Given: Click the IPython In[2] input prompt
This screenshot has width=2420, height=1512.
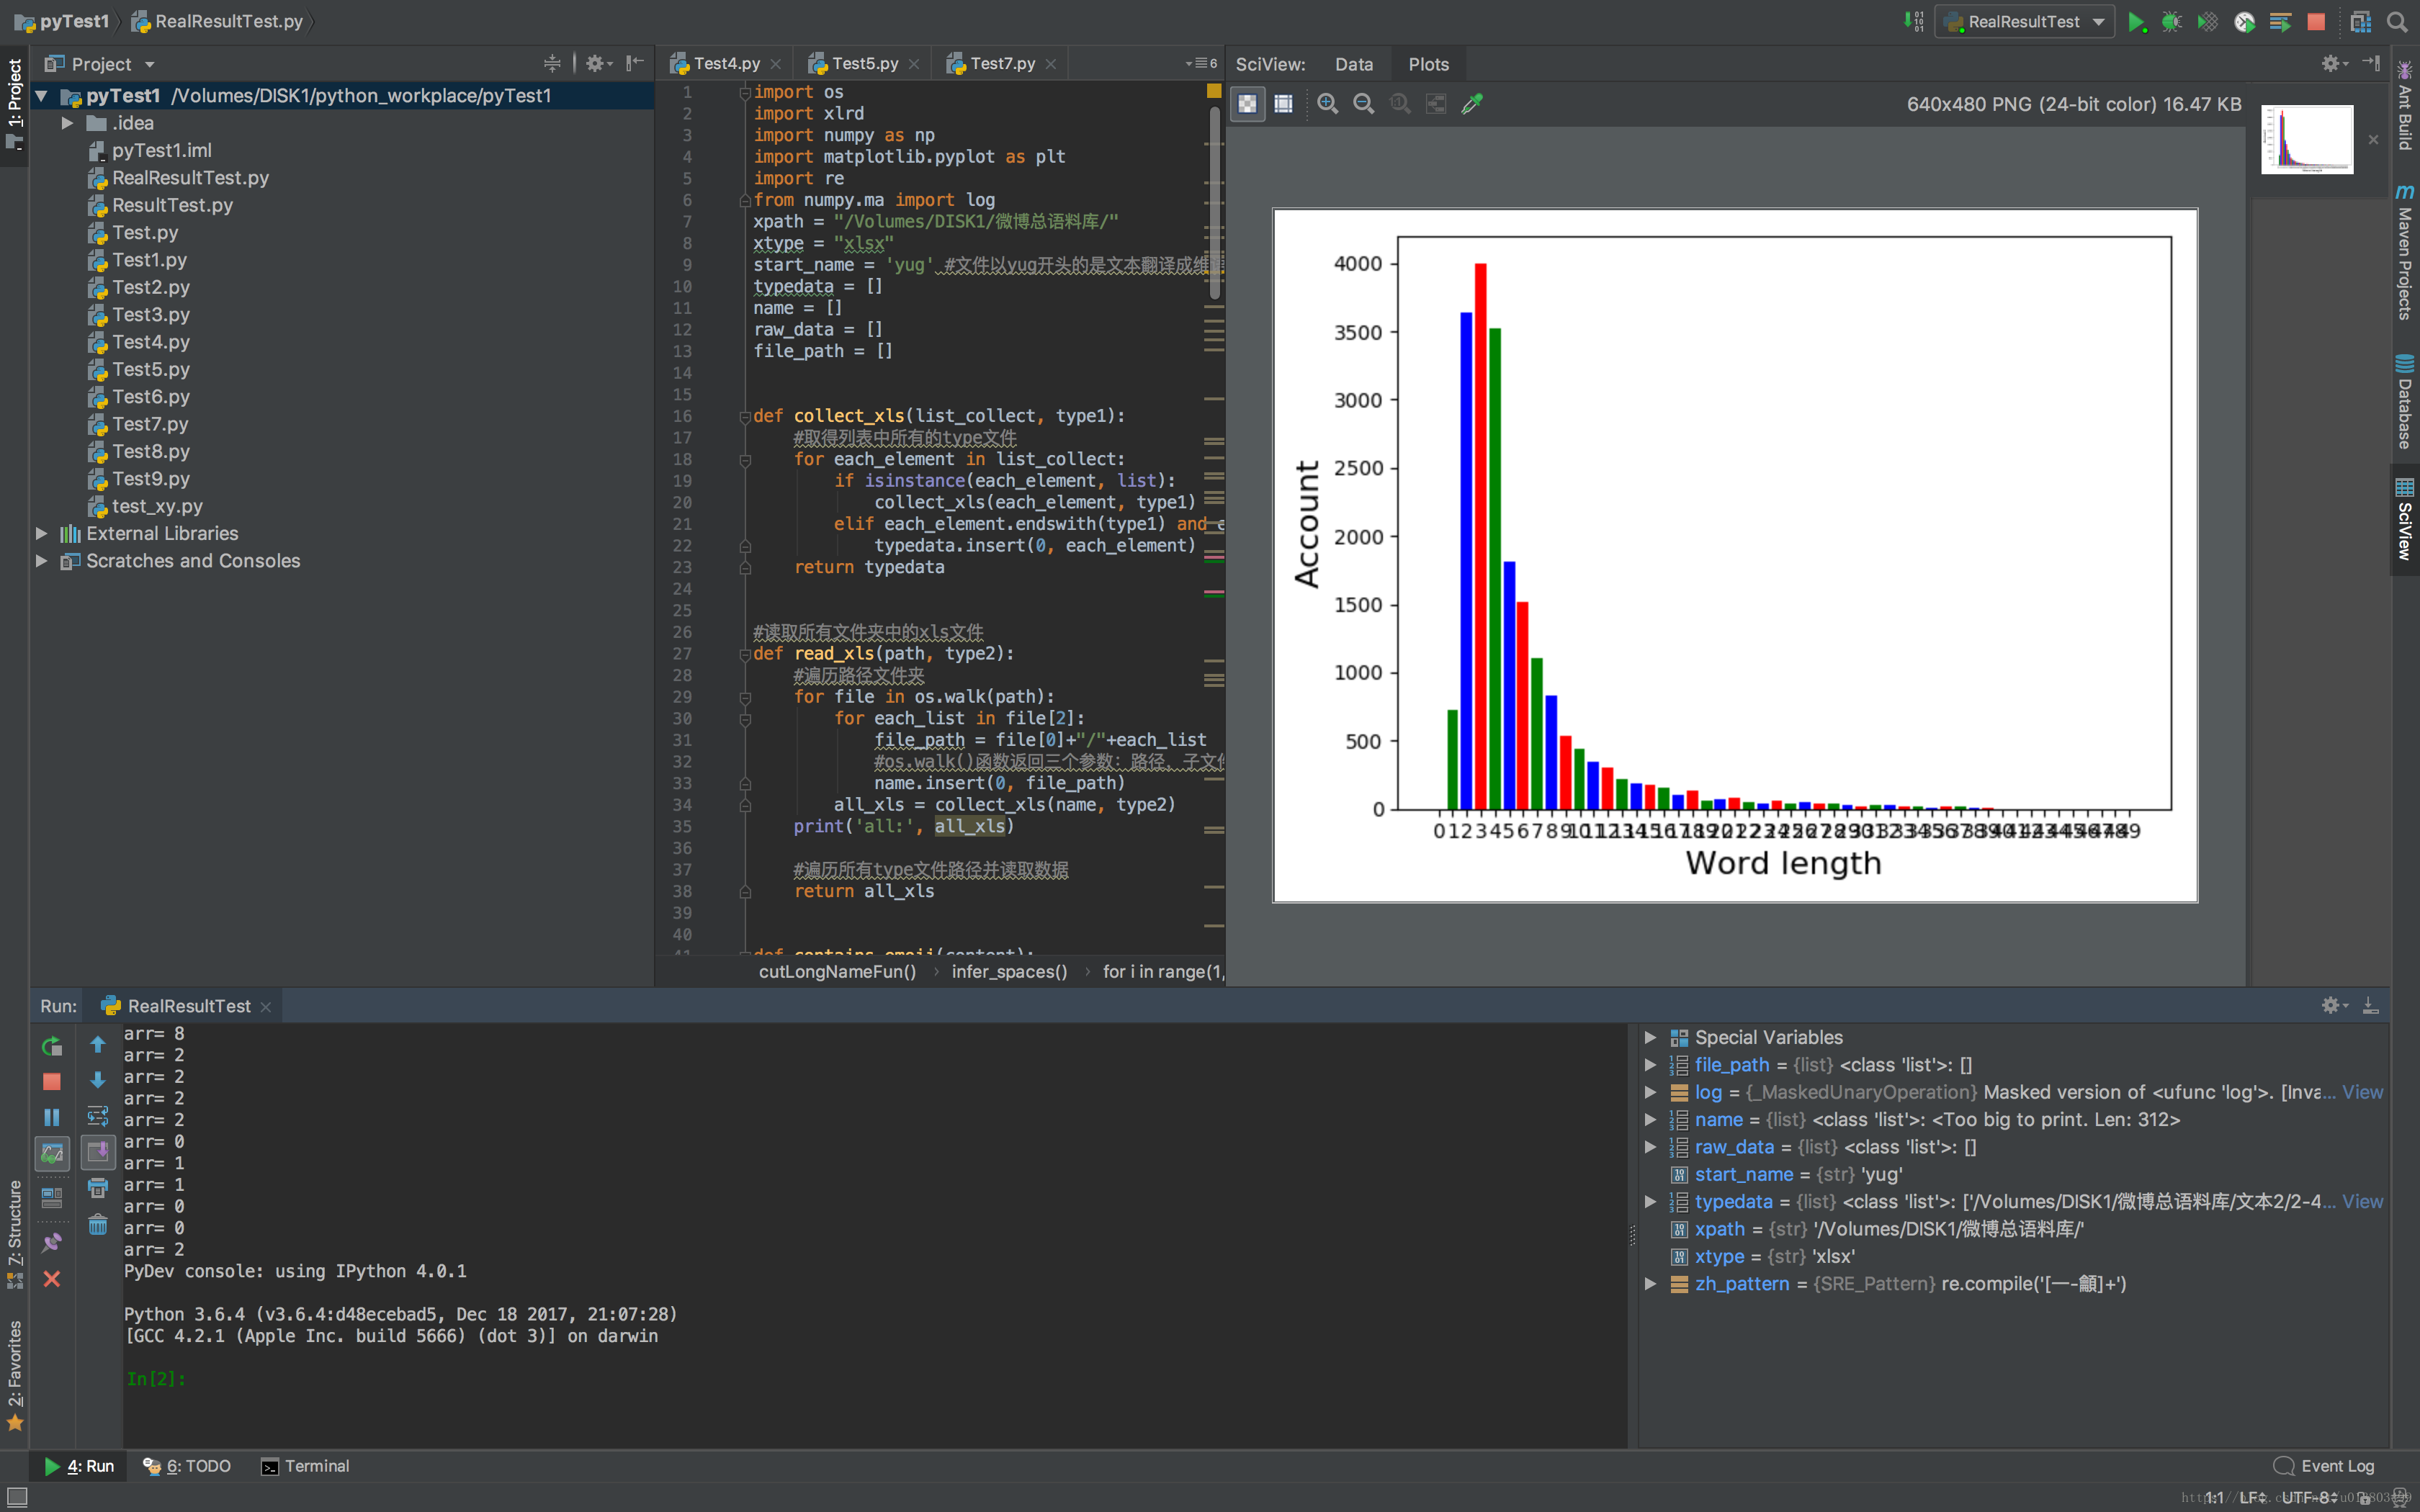Looking at the screenshot, I should 156,1379.
